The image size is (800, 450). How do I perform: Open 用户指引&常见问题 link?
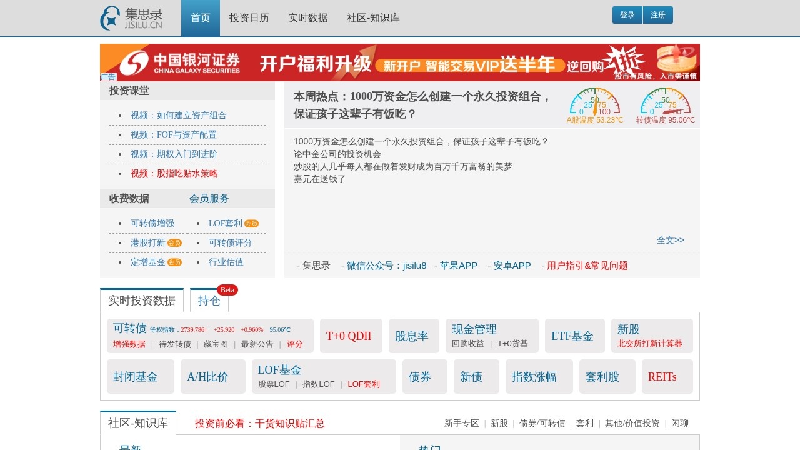[586, 265]
